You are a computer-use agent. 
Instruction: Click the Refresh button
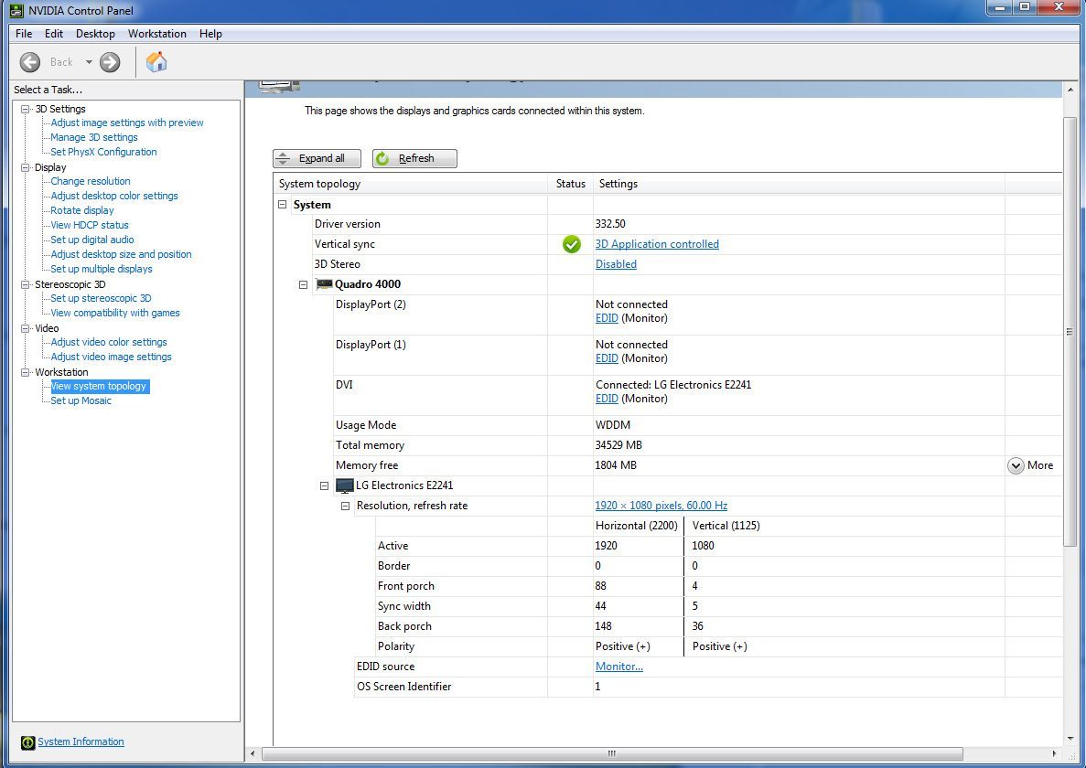414,158
